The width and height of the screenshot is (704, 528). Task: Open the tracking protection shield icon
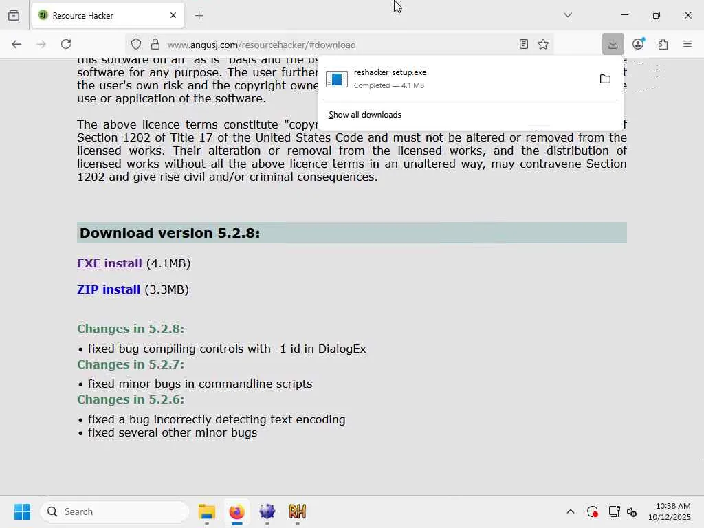(136, 44)
